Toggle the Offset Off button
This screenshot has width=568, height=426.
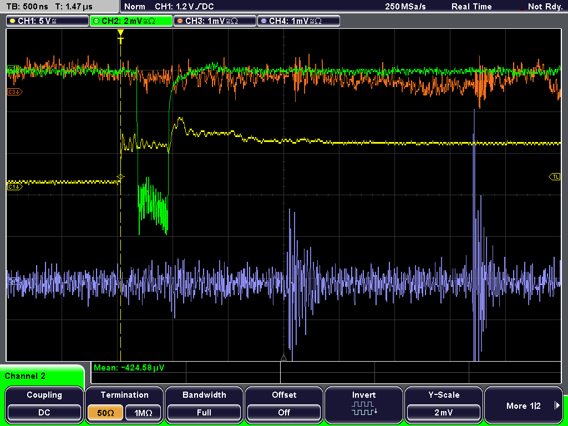pyautogui.click(x=284, y=404)
